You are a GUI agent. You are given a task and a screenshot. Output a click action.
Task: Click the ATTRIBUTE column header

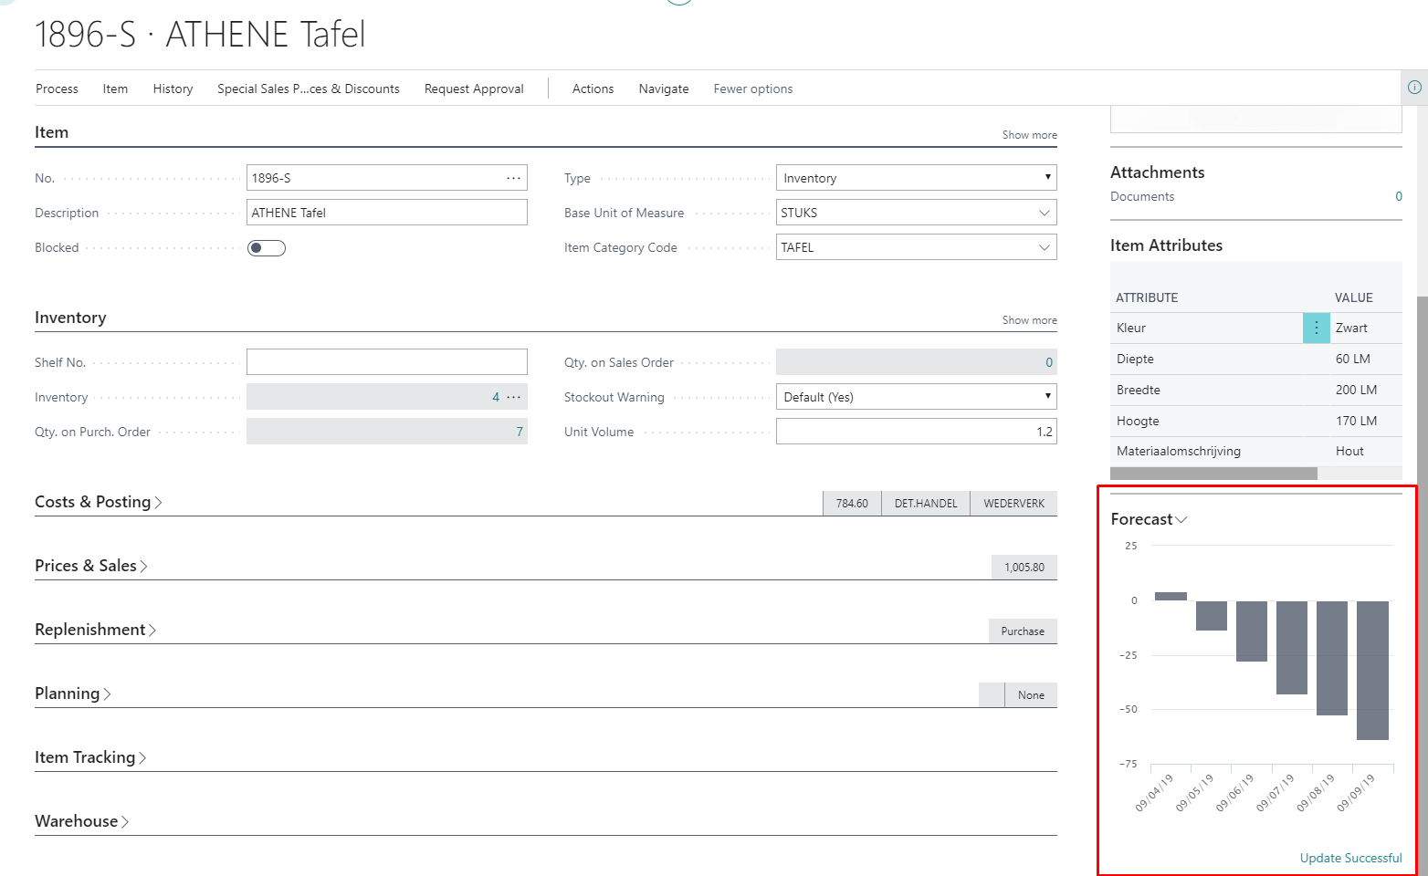point(1147,297)
